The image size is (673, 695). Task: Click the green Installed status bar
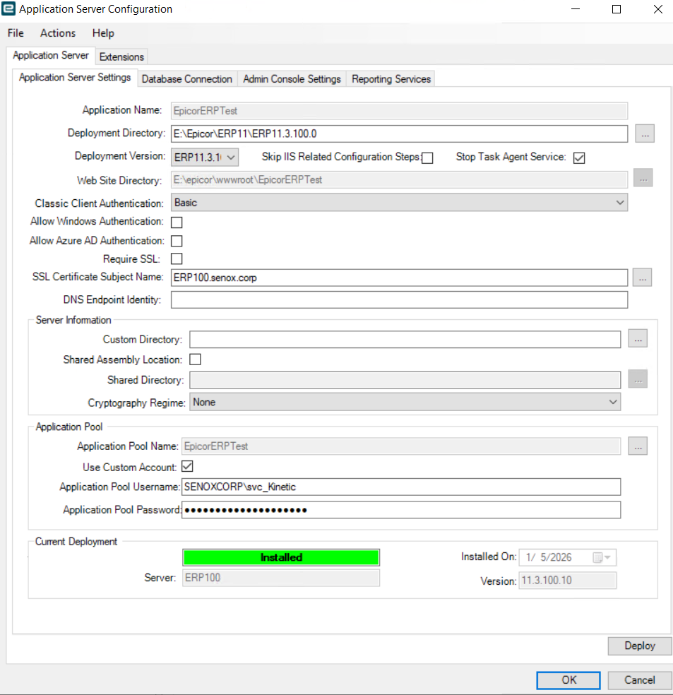pos(281,557)
